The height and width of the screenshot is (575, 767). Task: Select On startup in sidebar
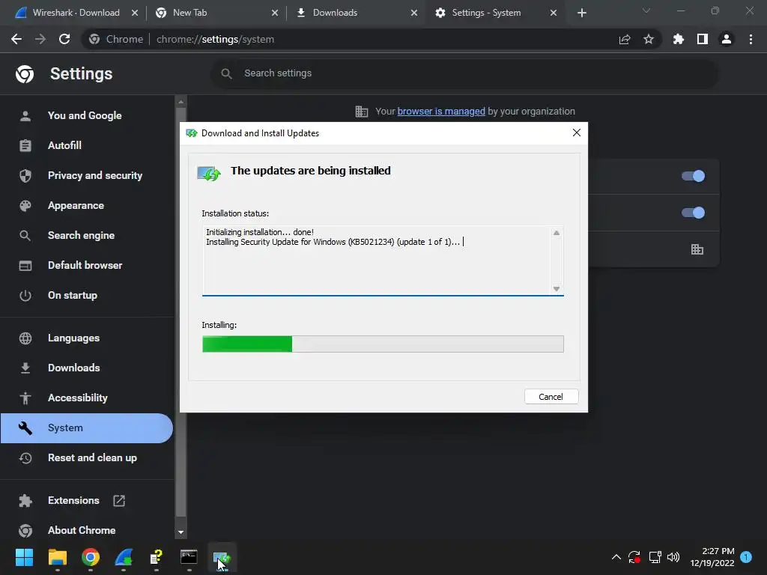coord(73,295)
